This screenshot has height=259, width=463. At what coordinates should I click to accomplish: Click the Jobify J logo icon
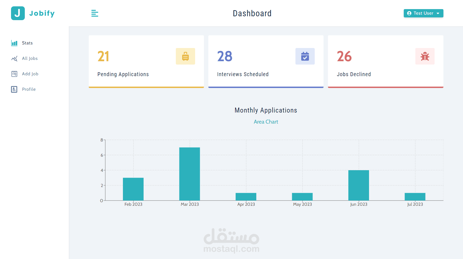(18, 13)
